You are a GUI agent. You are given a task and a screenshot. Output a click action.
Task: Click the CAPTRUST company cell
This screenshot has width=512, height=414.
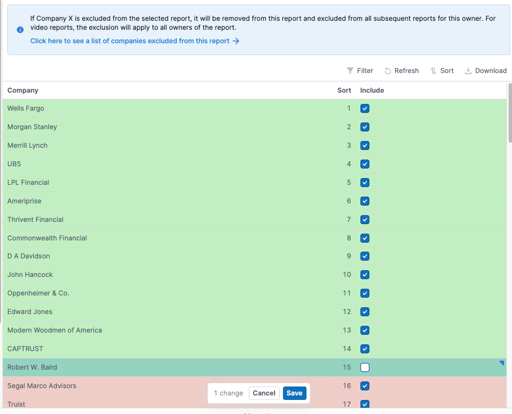[25, 349]
